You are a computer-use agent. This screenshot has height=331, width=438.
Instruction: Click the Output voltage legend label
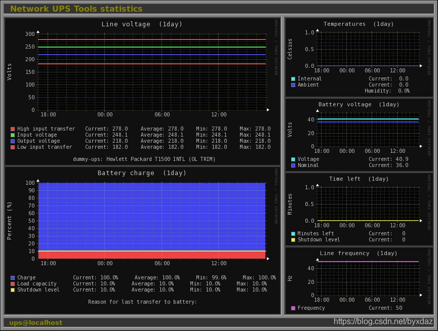[x=38, y=141]
